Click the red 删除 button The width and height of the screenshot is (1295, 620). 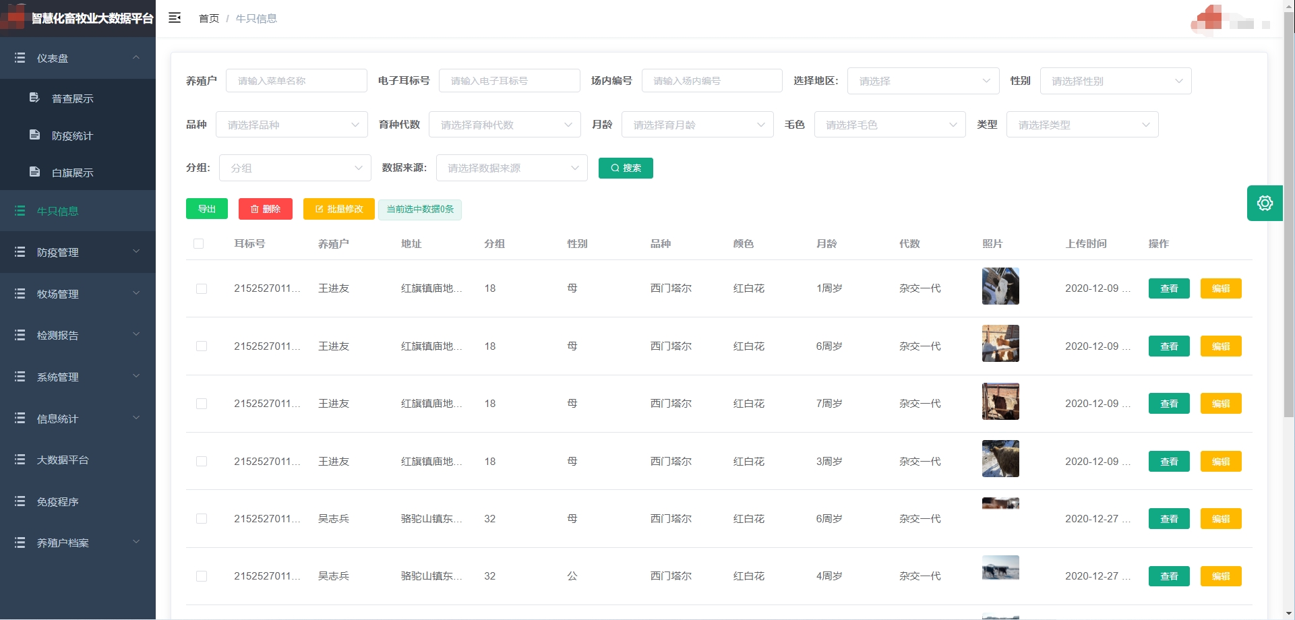(x=266, y=209)
